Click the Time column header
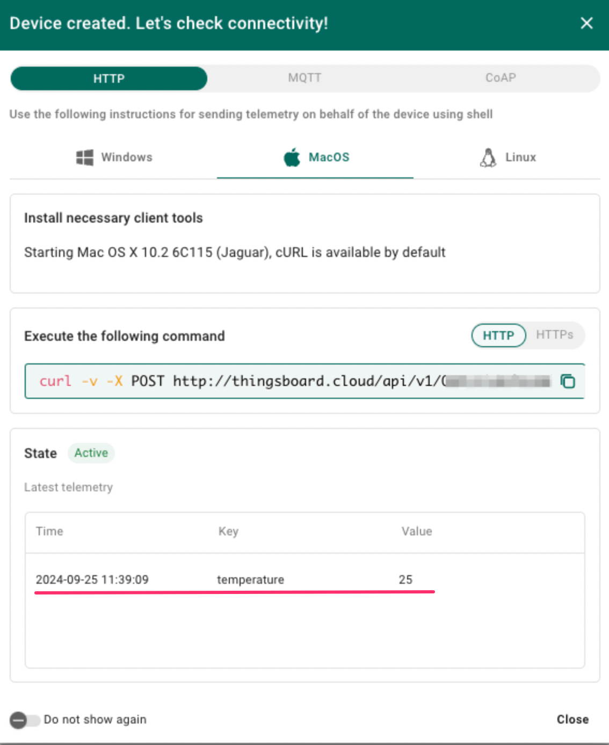 coord(49,532)
